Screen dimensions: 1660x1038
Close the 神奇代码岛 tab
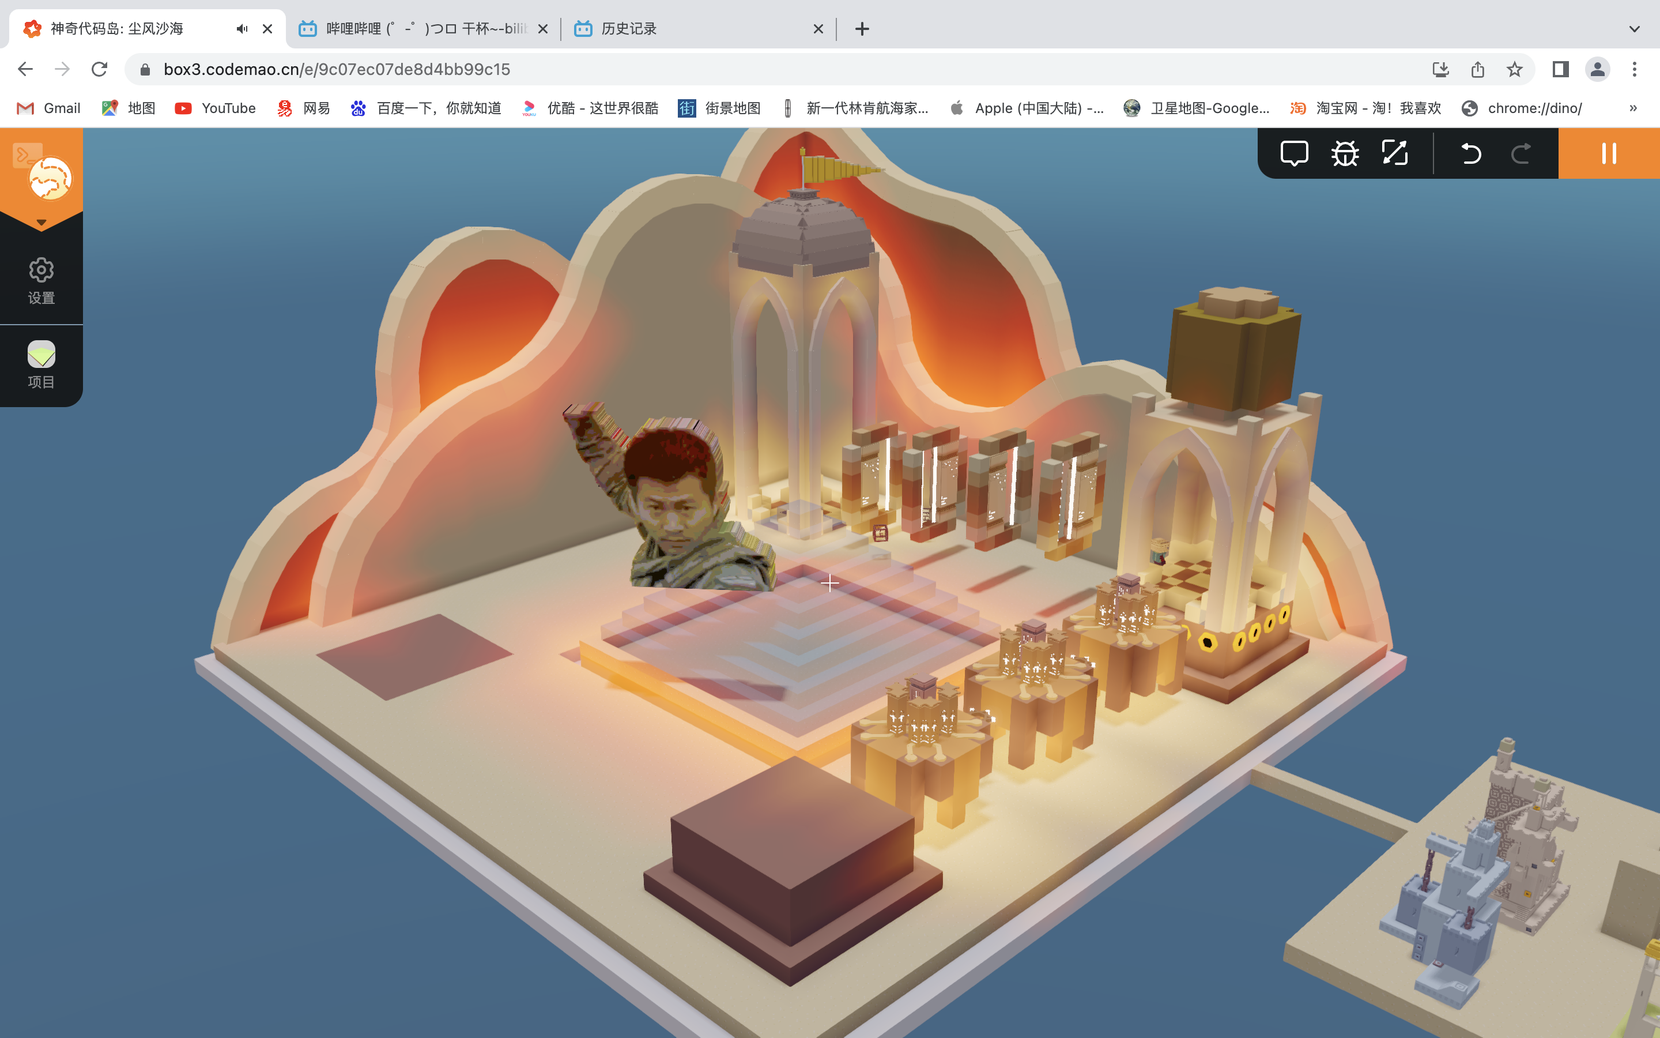click(x=267, y=29)
